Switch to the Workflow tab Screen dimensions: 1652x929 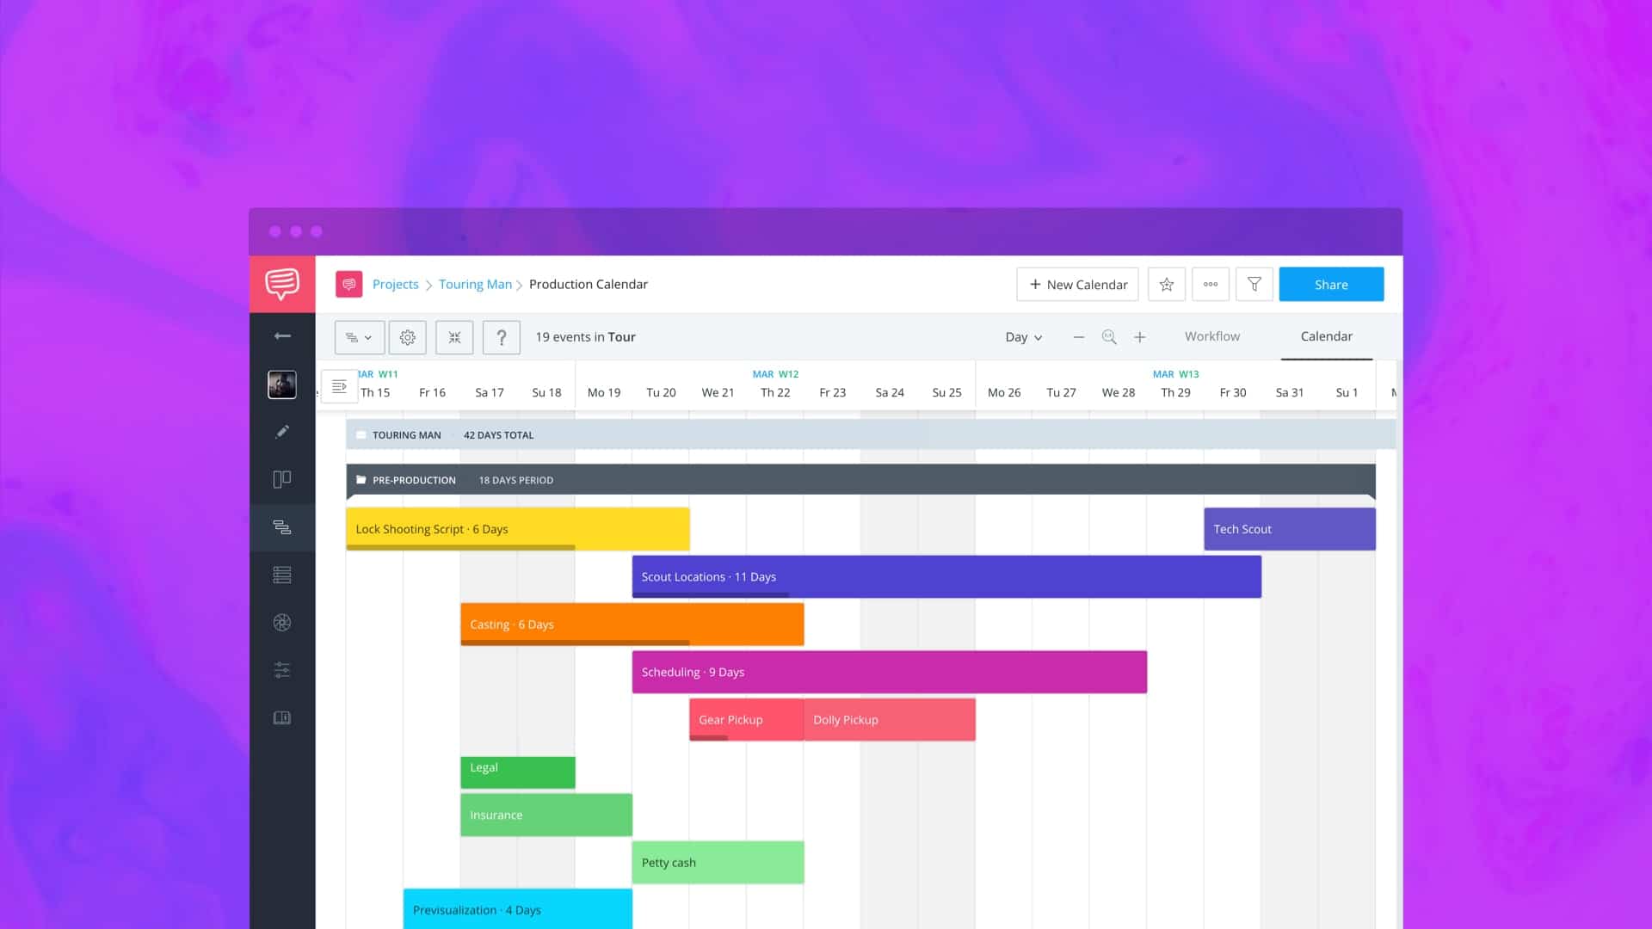pyautogui.click(x=1213, y=335)
